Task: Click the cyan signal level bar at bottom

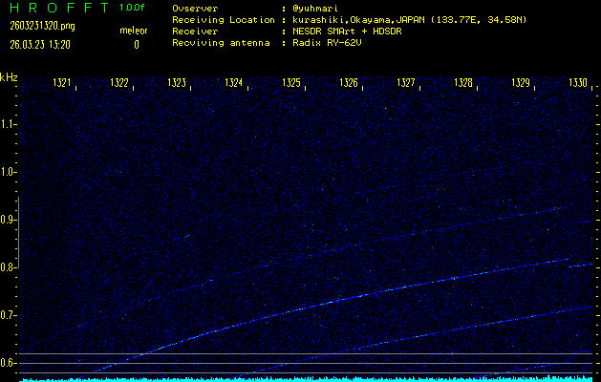Action: coord(306,379)
